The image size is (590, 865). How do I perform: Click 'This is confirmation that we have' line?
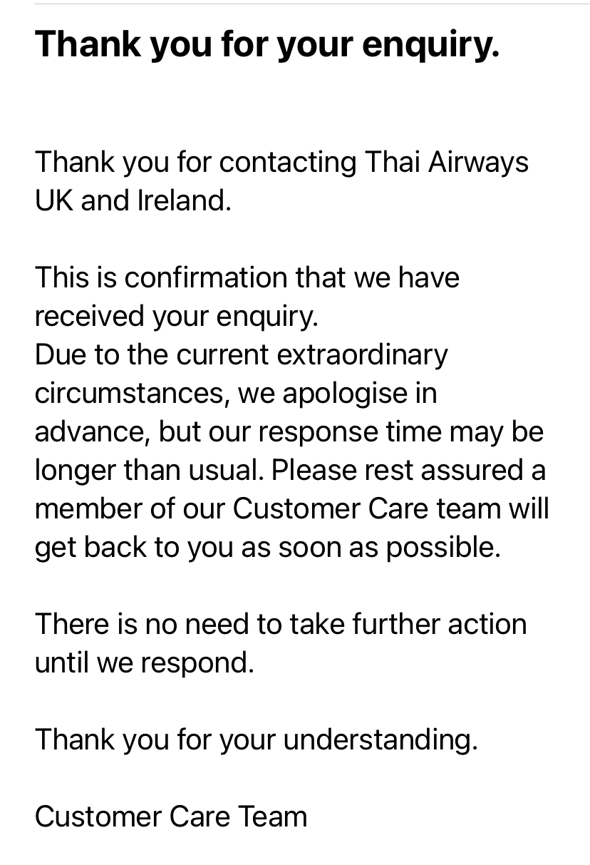247,277
